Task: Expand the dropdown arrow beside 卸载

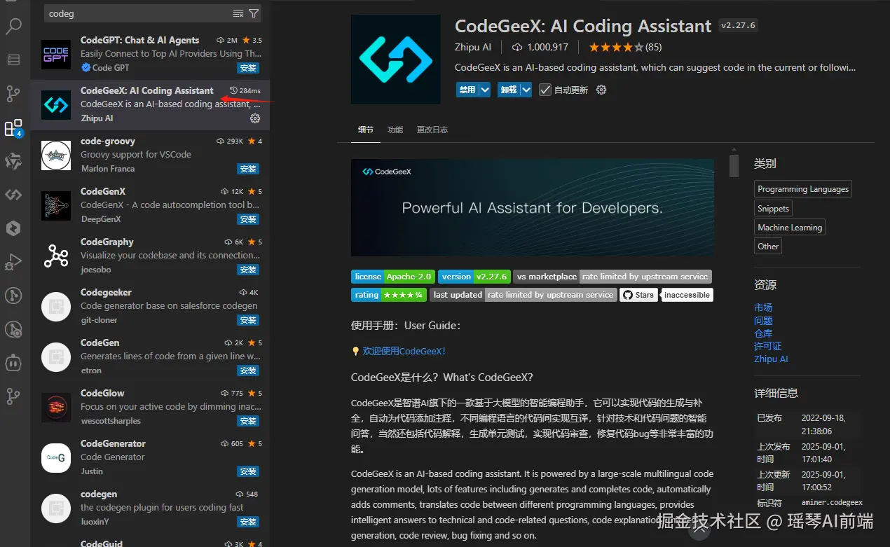Action: pyautogui.click(x=526, y=90)
